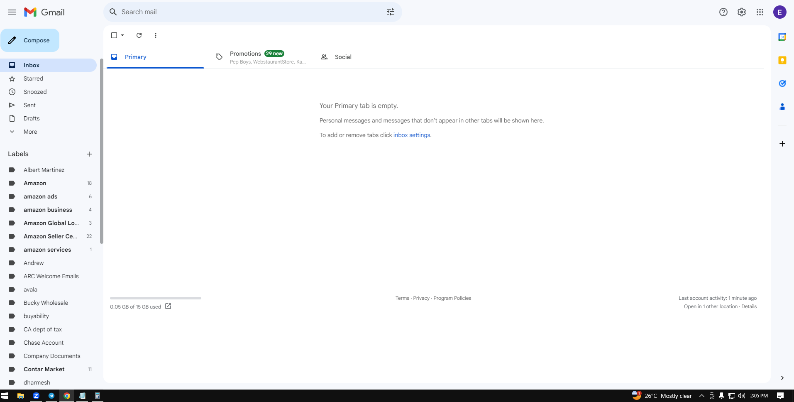Click the microphone tray icon

722,396
